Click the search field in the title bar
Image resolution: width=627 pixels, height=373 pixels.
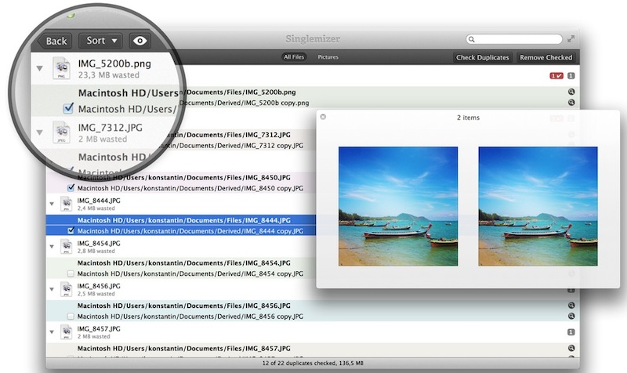tap(514, 38)
